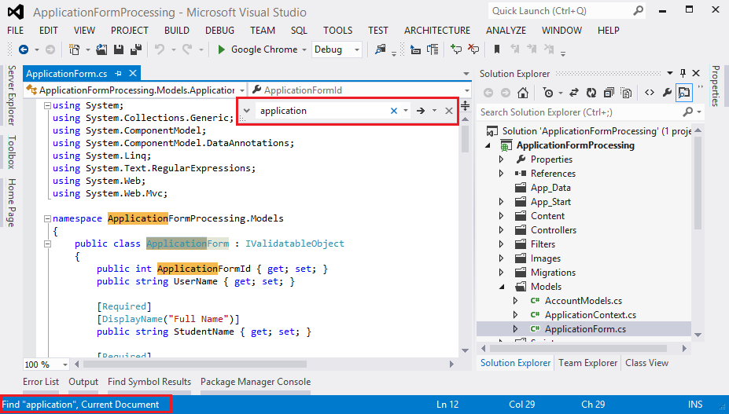Click the magnifier in Solution Explorer search
Viewport: 729px width, 414px height.
pos(688,112)
